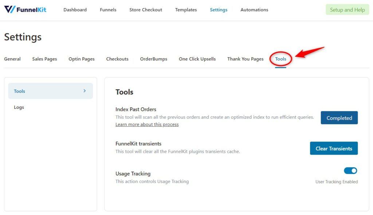Switch to One Click Upsells tab
Image resolution: width=373 pixels, height=215 pixels.
(197, 59)
